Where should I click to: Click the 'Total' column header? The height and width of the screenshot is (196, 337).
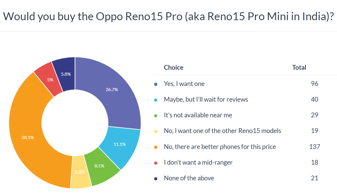[299, 67]
